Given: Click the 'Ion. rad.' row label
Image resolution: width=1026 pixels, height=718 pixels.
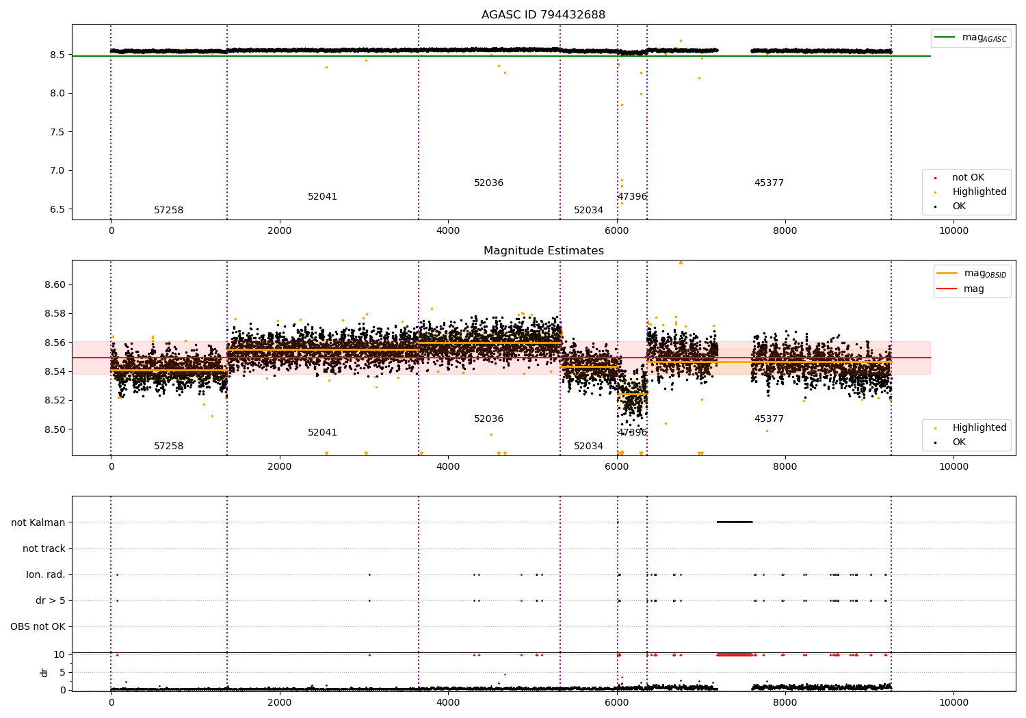Looking at the screenshot, I should tap(46, 575).
